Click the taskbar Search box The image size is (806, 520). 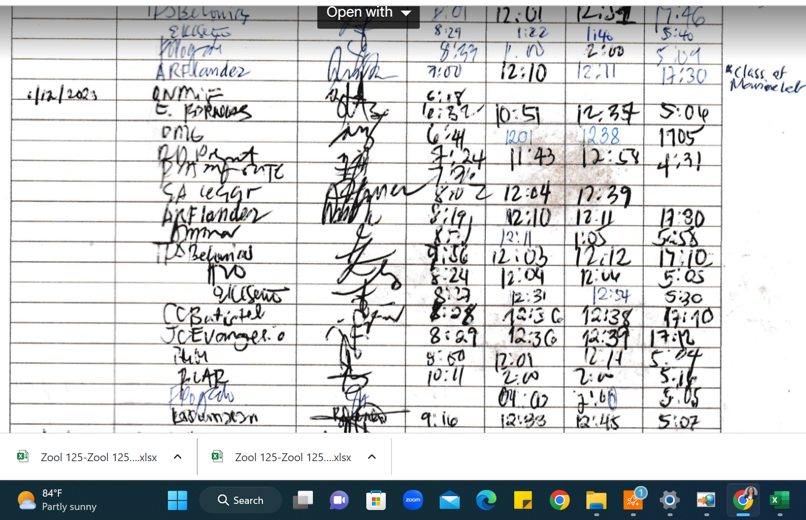coord(241,501)
